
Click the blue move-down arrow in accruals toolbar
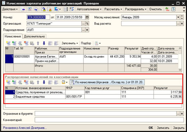44,43
